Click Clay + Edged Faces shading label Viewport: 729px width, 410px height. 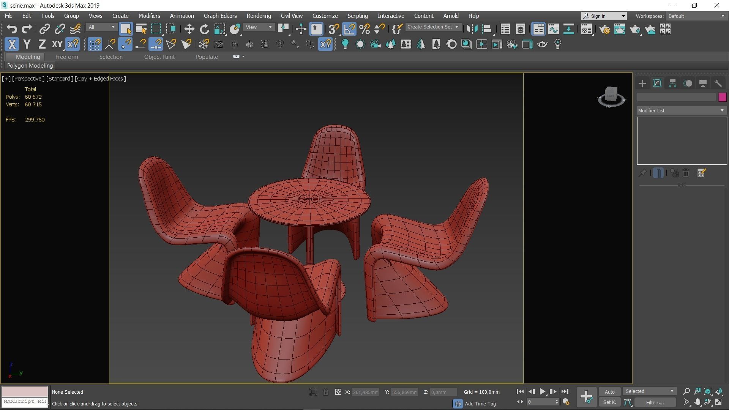click(101, 79)
